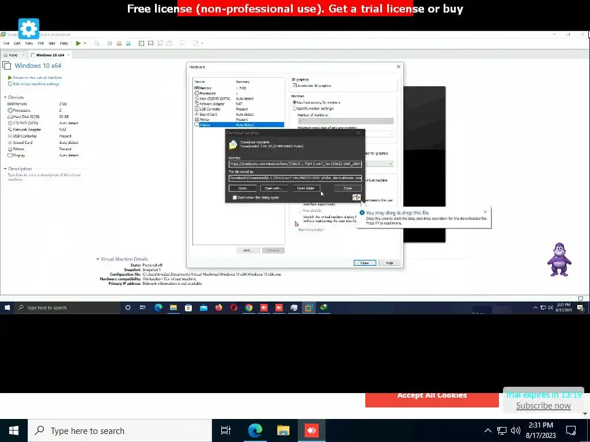This screenshot has height=442, width=590.
Task: Toggle Accelerate 3D graphics checkbox
Action: point(294,86)
